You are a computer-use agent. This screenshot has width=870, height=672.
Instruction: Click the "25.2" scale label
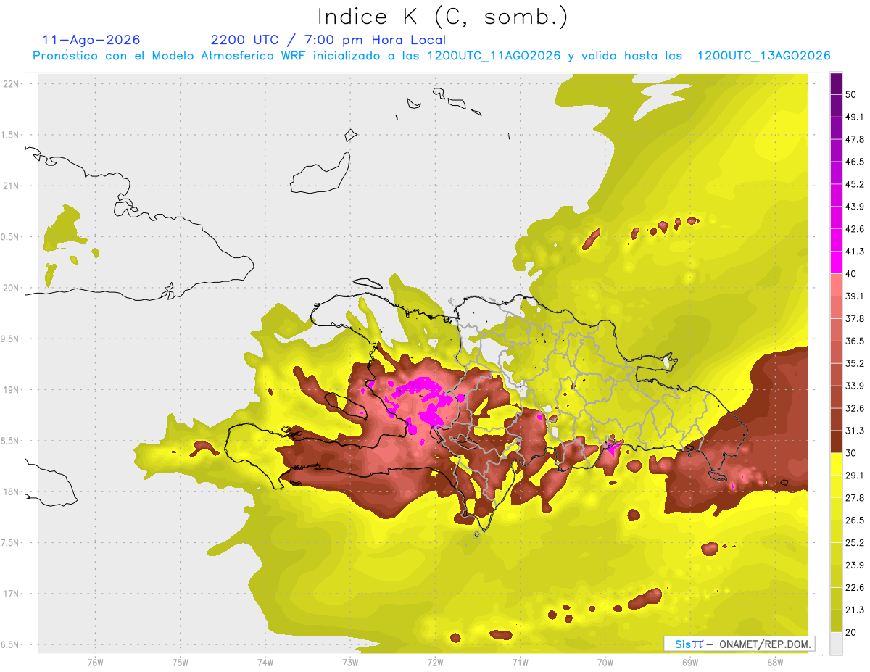click(x=855, y=542)
